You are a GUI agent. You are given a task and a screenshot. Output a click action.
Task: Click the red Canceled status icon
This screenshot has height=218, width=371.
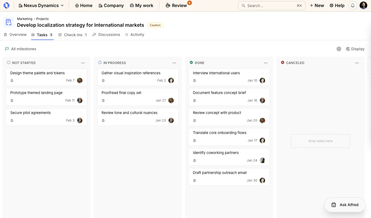tap(283, 62)
